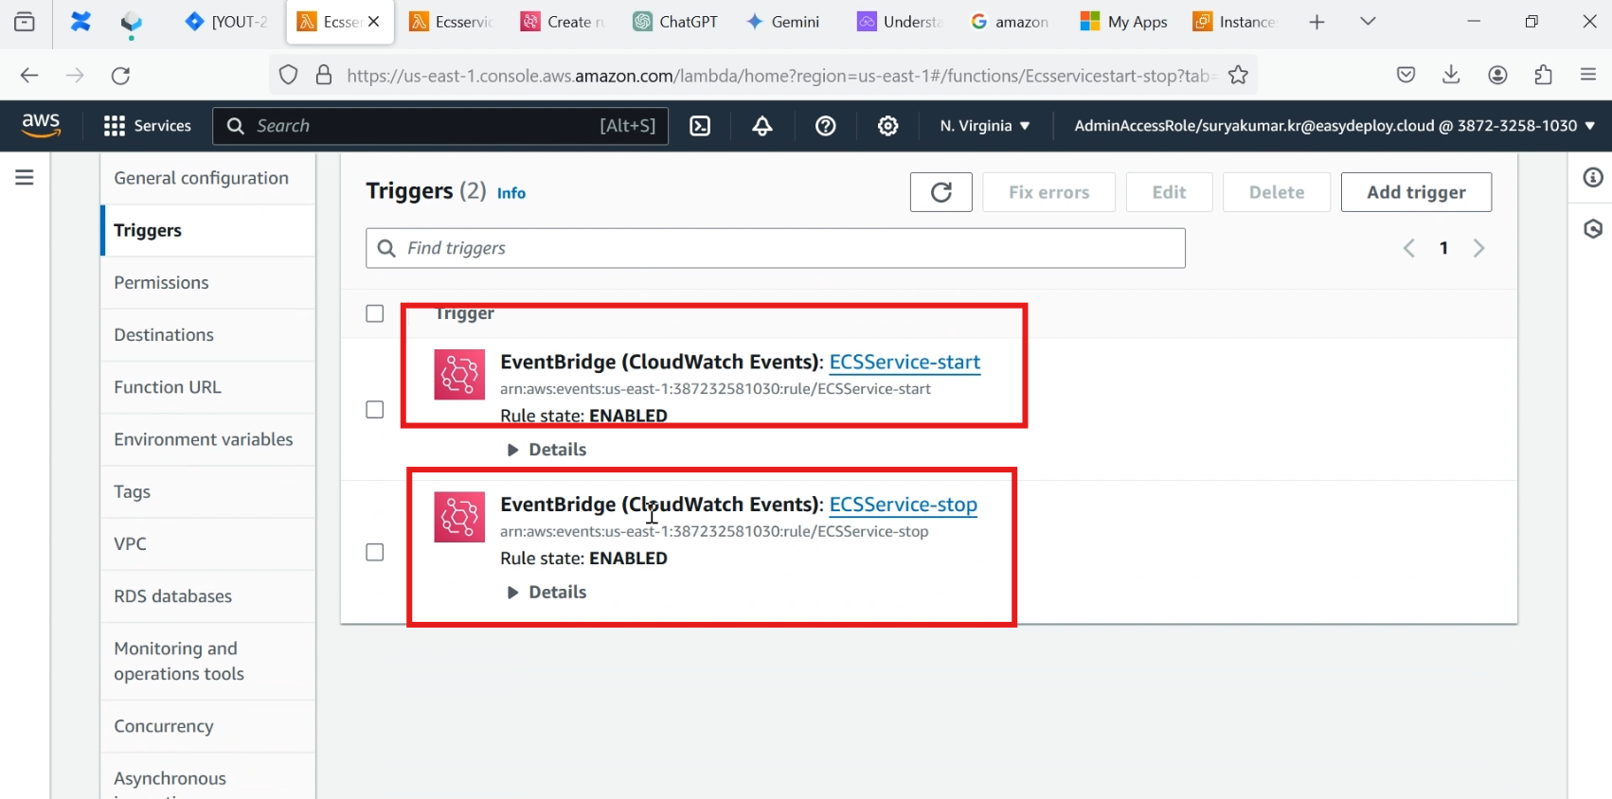This screenshot has width=1612, height=799.
Task: Close the active Ecsservicestart-stop tab
Action: click(x=374, y=21)
